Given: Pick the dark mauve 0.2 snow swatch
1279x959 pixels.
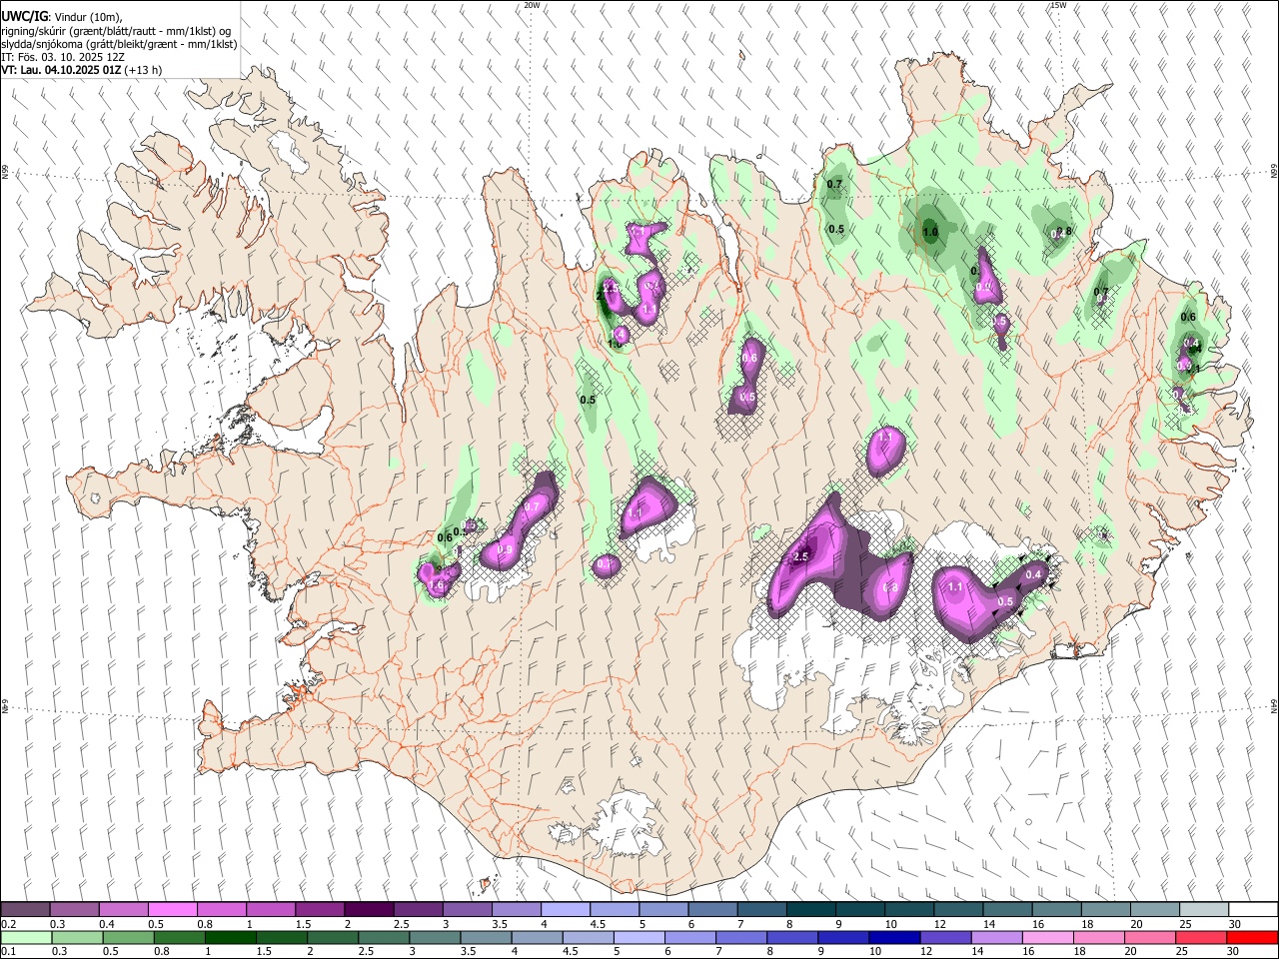Looking at the screenshot, I should pos(25,909).
